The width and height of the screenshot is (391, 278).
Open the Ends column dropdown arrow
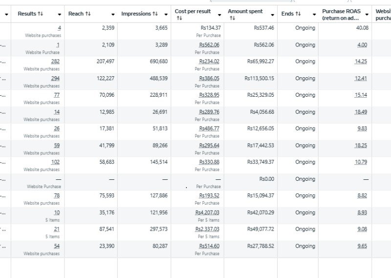(313, 15)
